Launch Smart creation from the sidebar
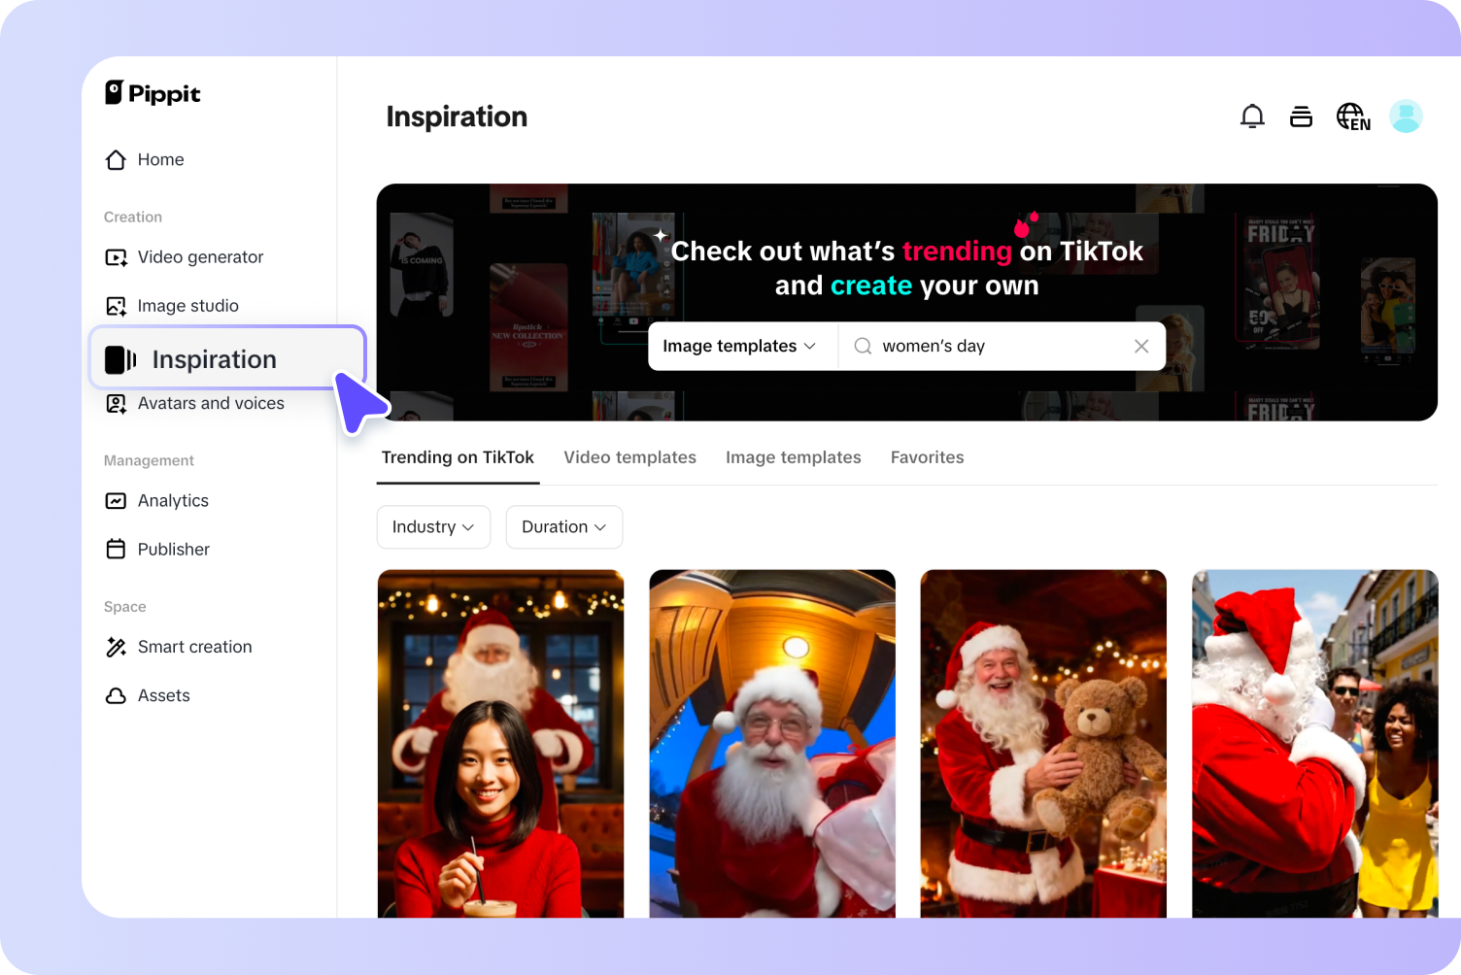The width and height of the screenshot is (1461, 975). point(194,647)
